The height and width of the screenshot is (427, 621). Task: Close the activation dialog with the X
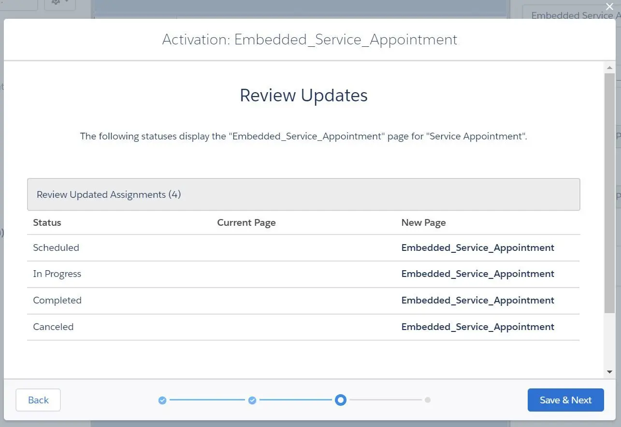coord(609,7)
